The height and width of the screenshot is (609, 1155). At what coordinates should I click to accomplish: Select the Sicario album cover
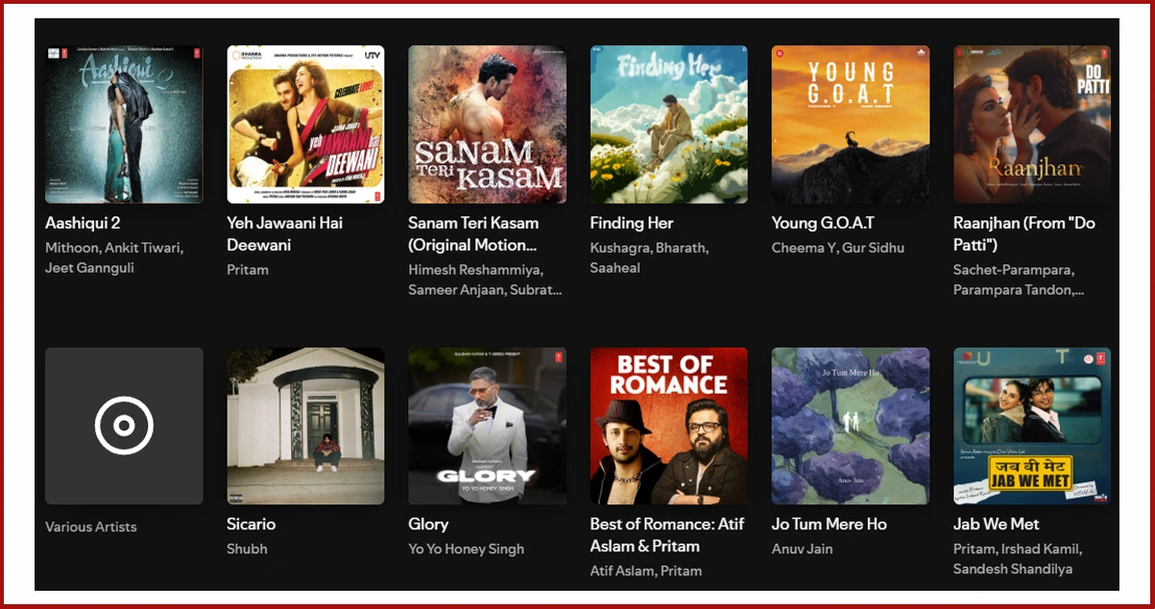click(306, 426)
